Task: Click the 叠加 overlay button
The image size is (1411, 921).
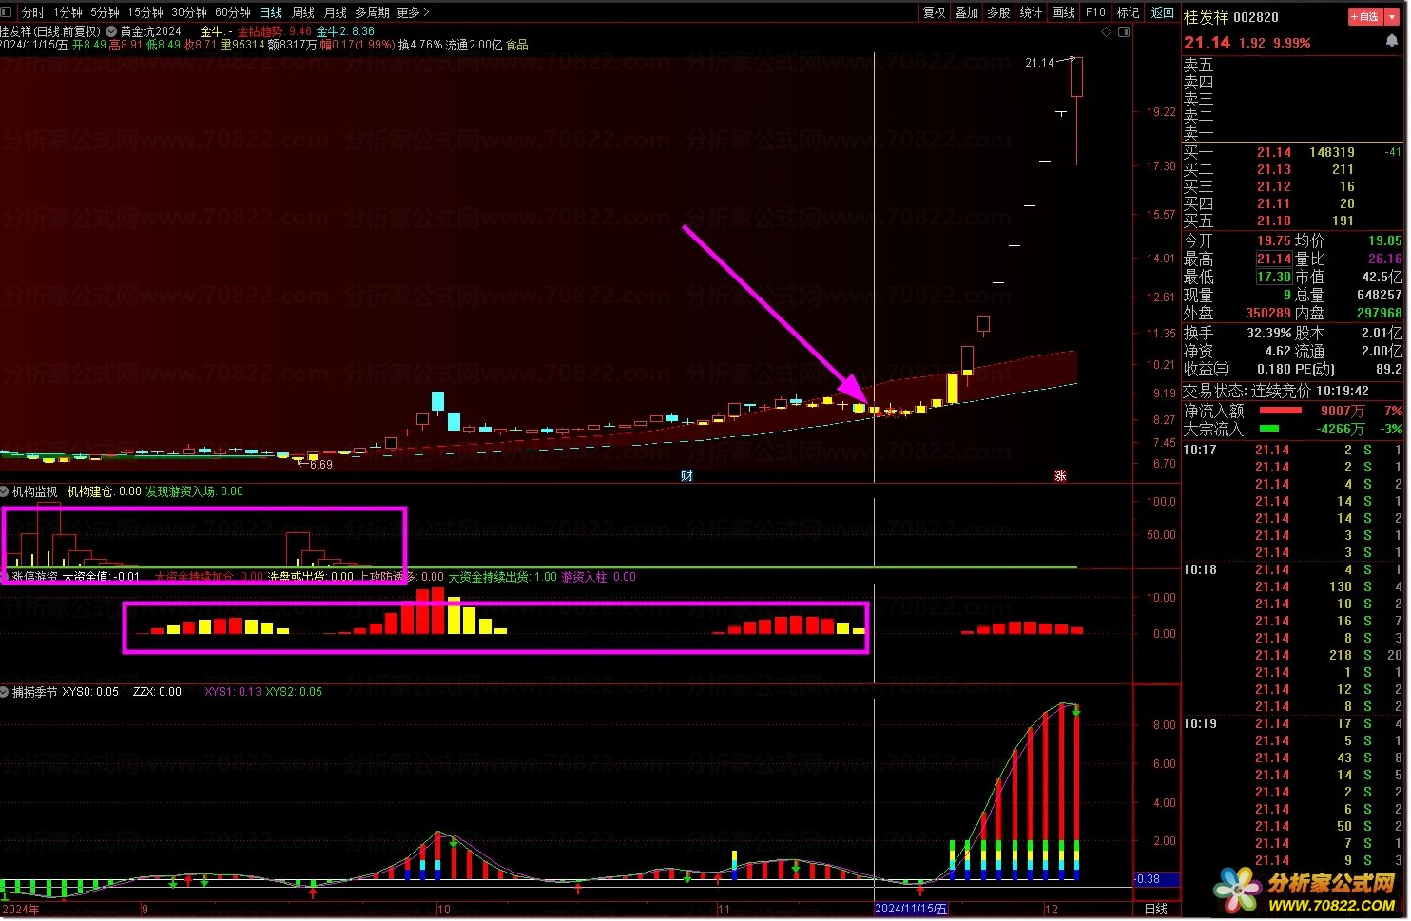Action: click(967, 12)
